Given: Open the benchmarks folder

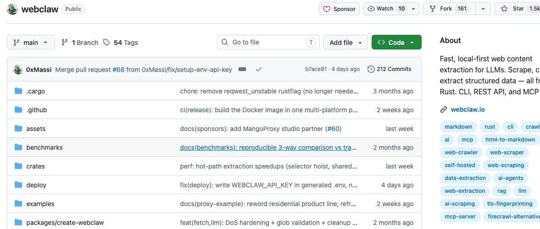Looking at the screenshot, I should 45,147.
